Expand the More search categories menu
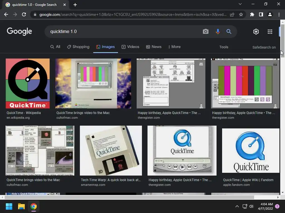The height and width of the screenshot is (213, 285). click(174, 47)
